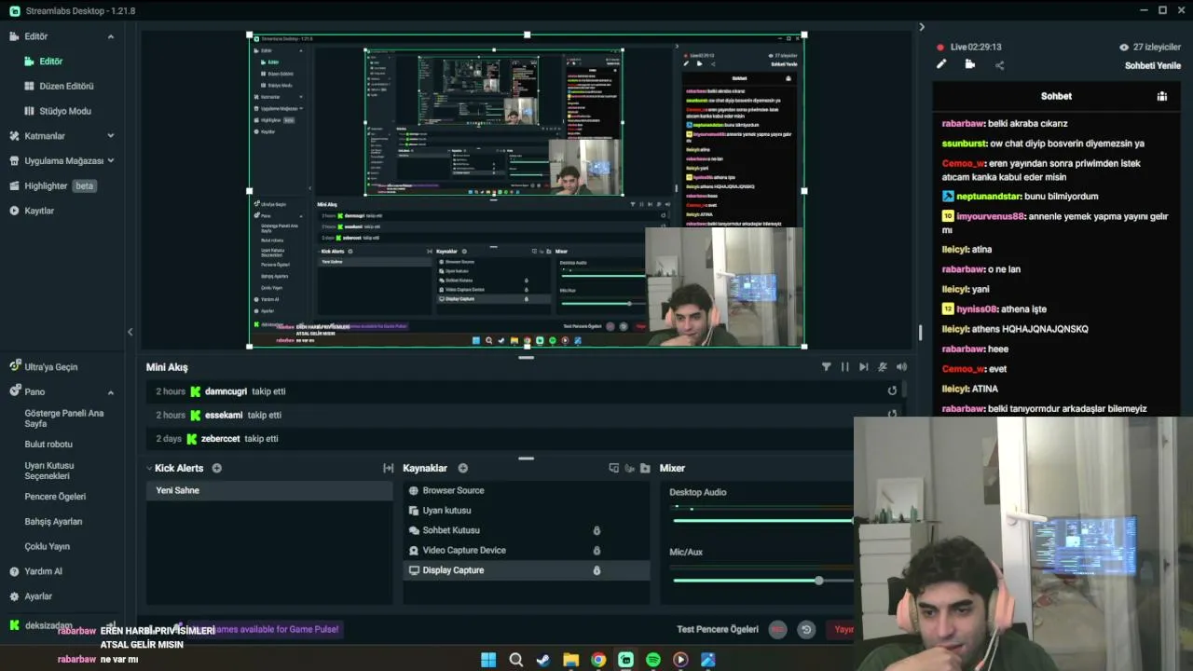This screenshot has height=671, width=1193.
Task: Replay the essekami follow alert
Action: pyautogui.click(x=892, y=415)
